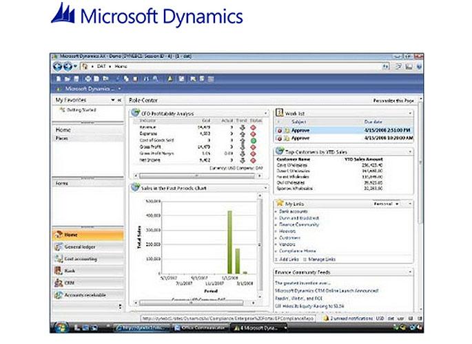Open the Finance Community link
The image size is (472, 344).
click(x=299, y=225)
